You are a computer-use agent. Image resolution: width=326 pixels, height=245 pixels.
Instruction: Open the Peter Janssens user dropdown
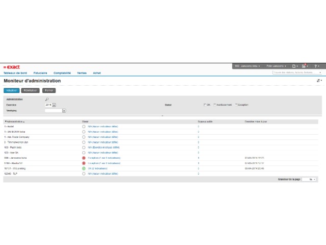pos(276,66)
